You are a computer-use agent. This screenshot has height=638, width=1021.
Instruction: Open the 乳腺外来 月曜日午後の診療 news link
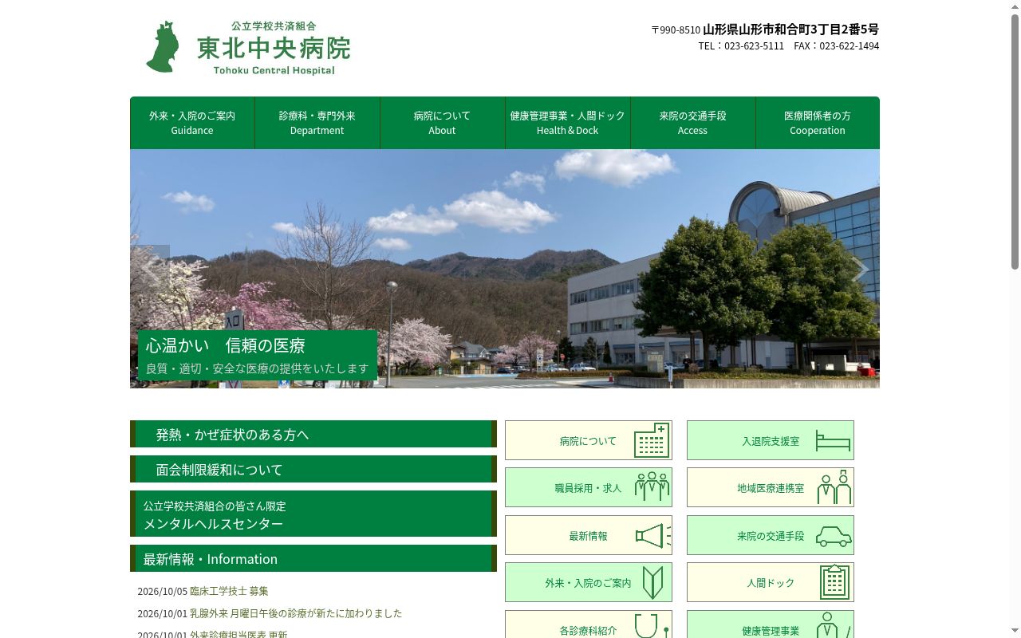click(296, 613)
